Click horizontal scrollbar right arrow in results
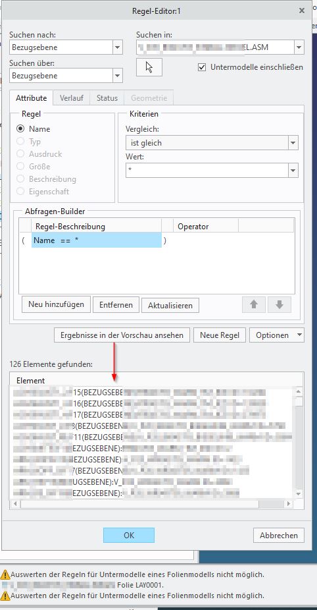The image size is (317, 610). click(288, 503)
